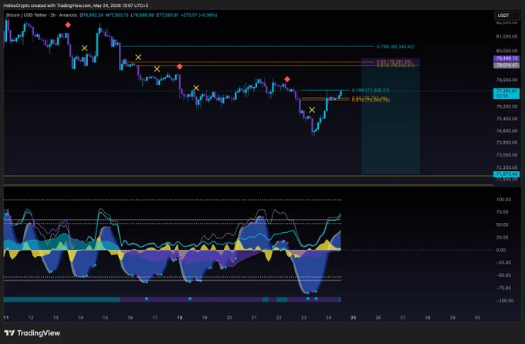Click the 0.00 oscillator scale label

coord(501,250)
